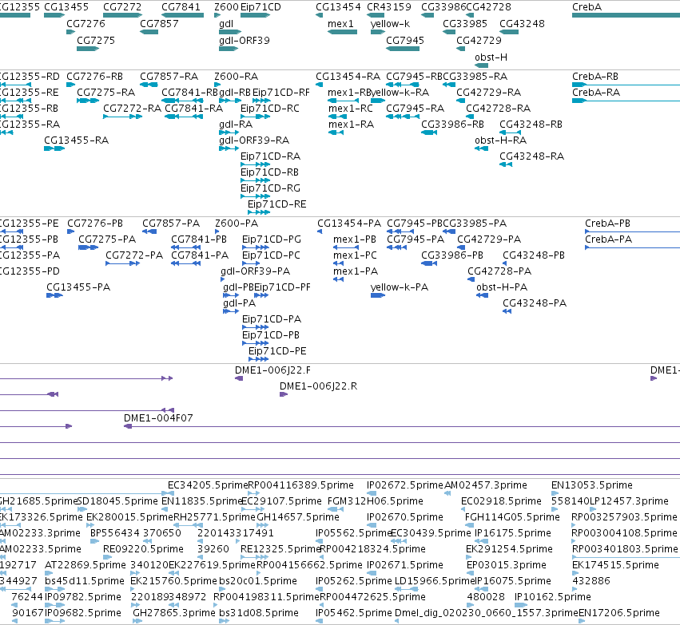Screen dimensions: 680x625
Task: Open transcript Z600-RA
Action: 237,77
